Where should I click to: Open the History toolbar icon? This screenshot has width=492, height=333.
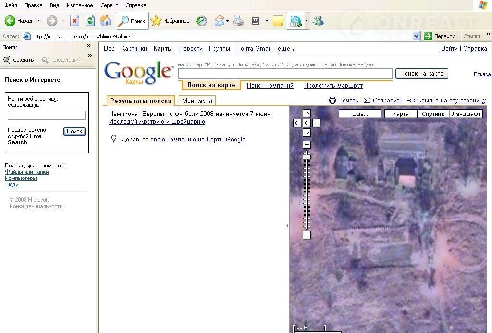pyautogui.click(x=201, y=21)
